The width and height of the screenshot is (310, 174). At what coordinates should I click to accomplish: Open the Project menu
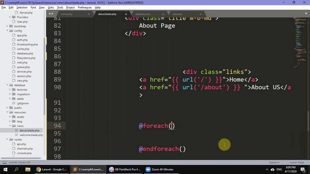point(70,8)
